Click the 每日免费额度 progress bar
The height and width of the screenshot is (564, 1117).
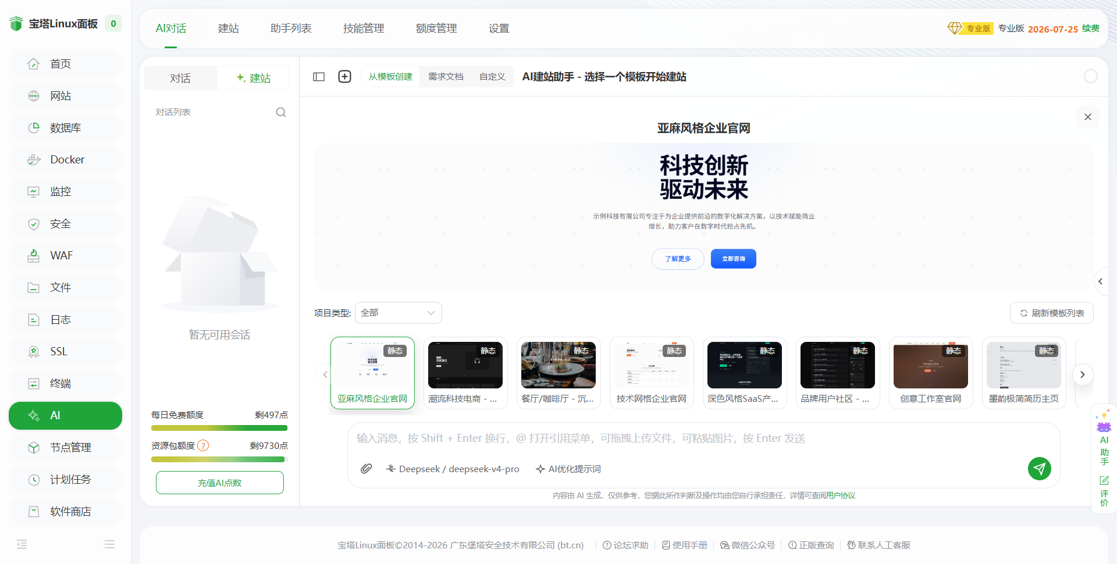(219, 428)
